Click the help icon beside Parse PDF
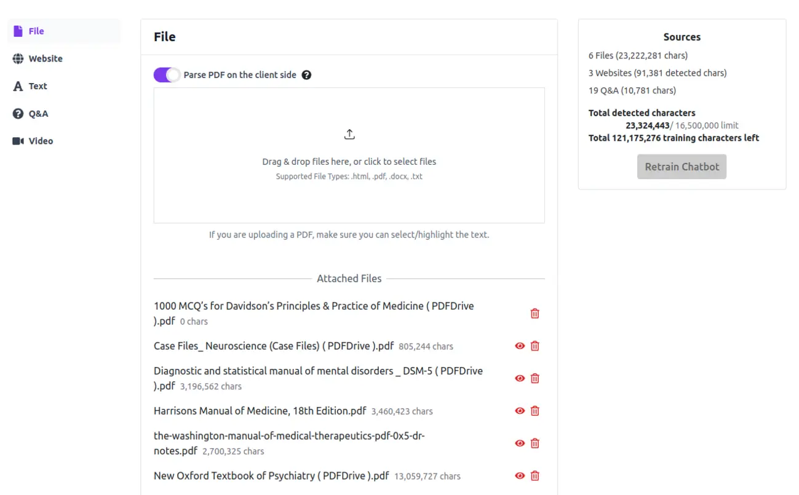 (x=306, y=75)
